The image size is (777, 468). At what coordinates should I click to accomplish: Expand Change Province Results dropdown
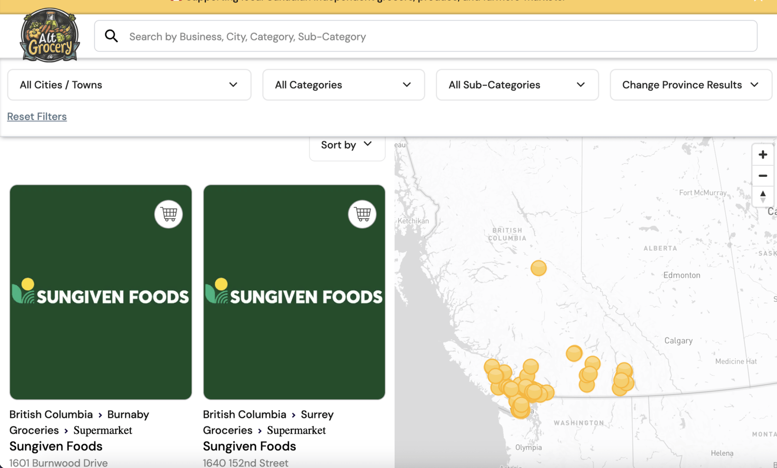coord(690,85)
